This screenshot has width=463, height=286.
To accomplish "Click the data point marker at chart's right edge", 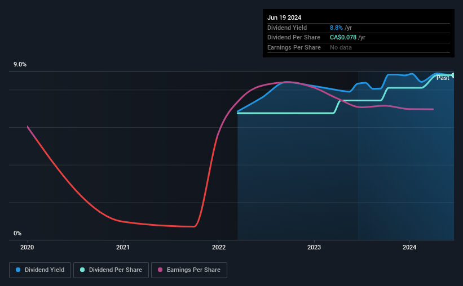I will (x=453, y=75).
